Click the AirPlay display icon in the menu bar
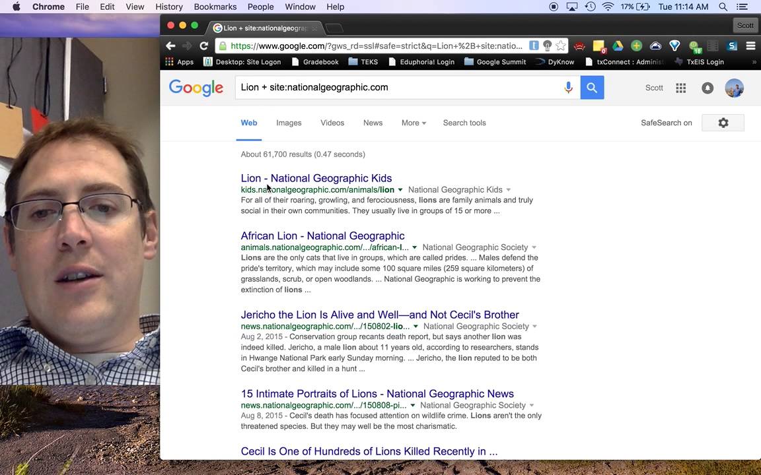Image resolution: width=761 pixels, height=475 pixels. [x=572, y=7]
